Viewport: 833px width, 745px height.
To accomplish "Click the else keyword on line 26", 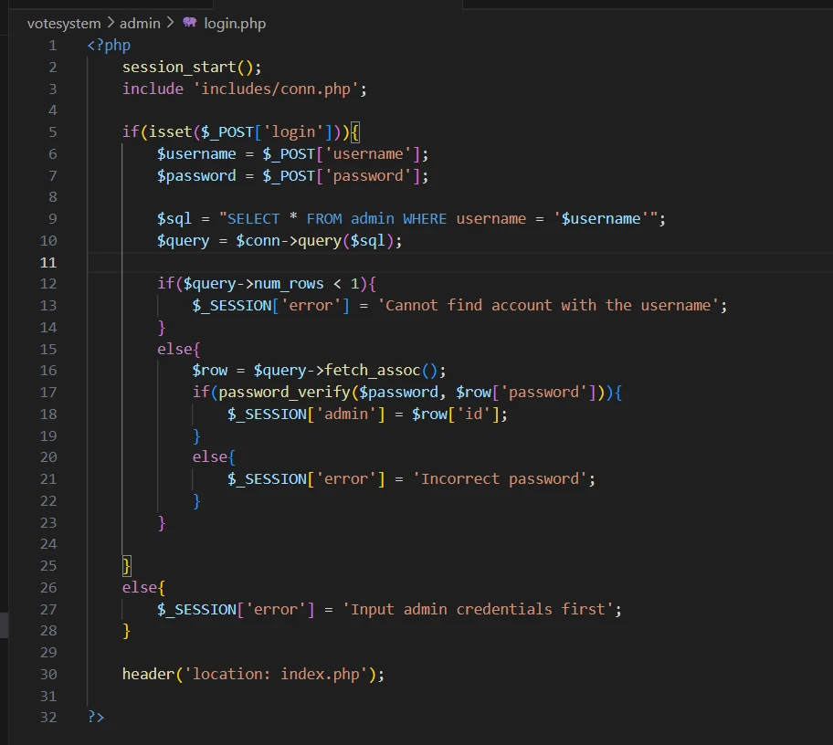I will (x=139, y=587).
